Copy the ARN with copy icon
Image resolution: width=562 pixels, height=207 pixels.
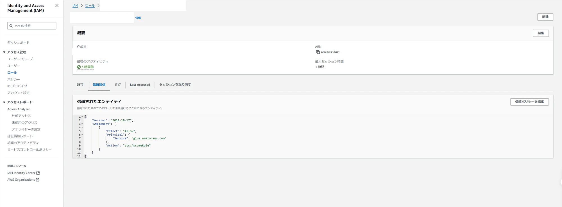[x=318, y=52]
